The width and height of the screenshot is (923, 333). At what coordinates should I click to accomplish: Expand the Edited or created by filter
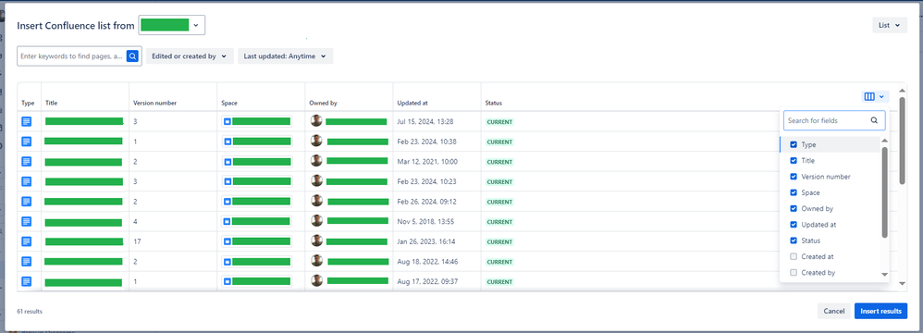(190, 55)
